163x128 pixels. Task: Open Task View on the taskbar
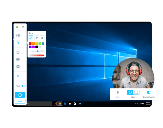tap(55, 104)
